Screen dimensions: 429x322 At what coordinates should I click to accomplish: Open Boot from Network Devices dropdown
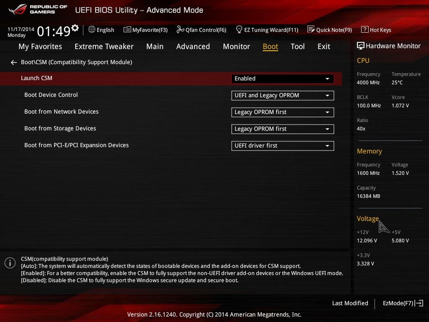(x=283, y=112)
